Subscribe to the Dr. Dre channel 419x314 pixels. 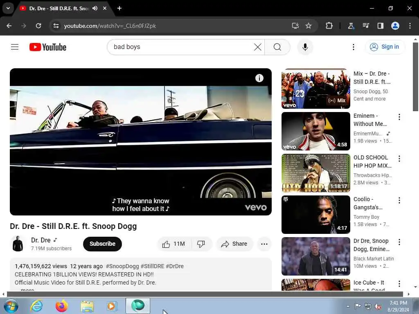point(102,244)
